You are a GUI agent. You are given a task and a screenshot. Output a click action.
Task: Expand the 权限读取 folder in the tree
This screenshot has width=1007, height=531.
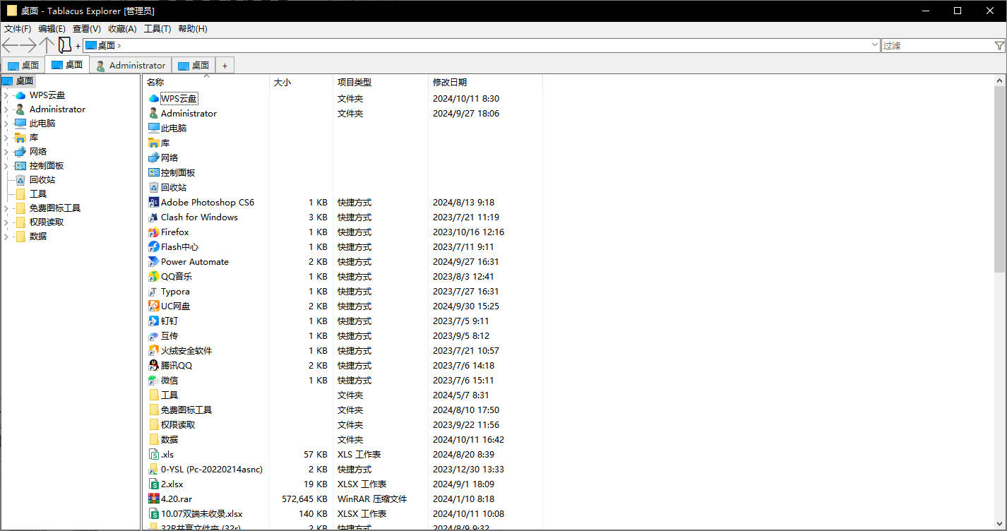(x=6, y=222)
